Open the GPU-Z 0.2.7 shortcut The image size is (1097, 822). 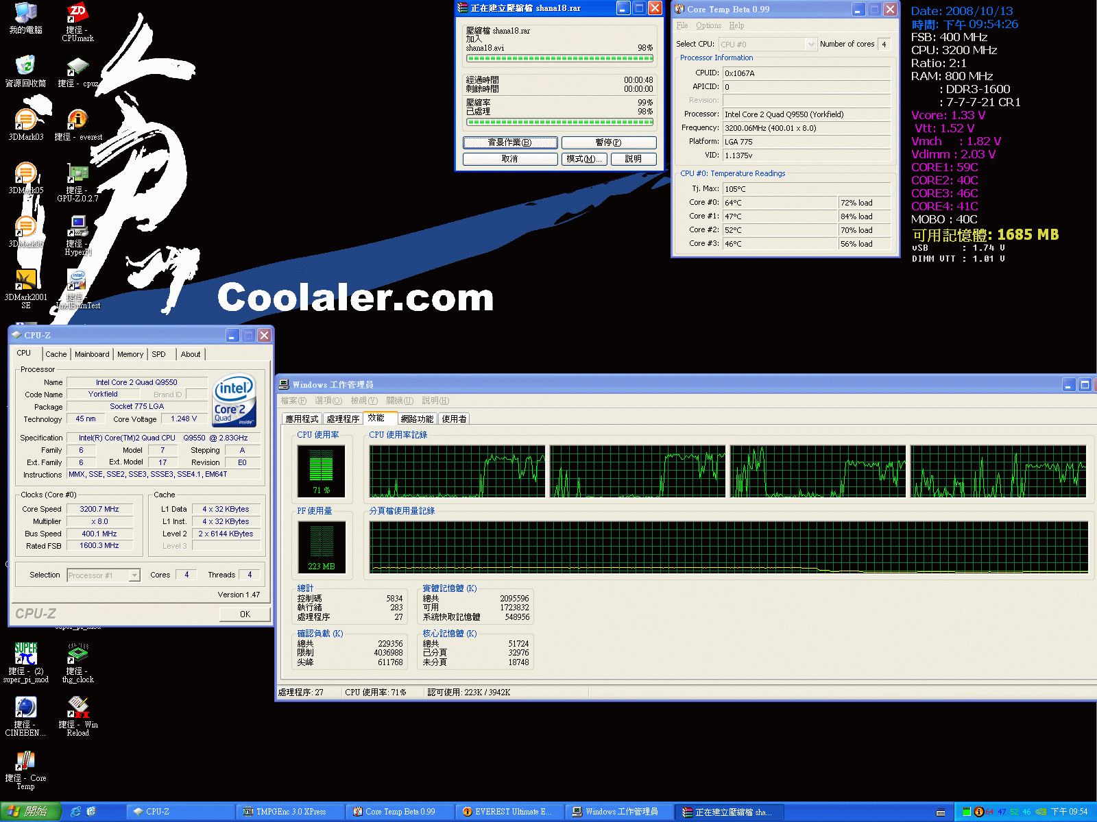(x=77, y=182)
